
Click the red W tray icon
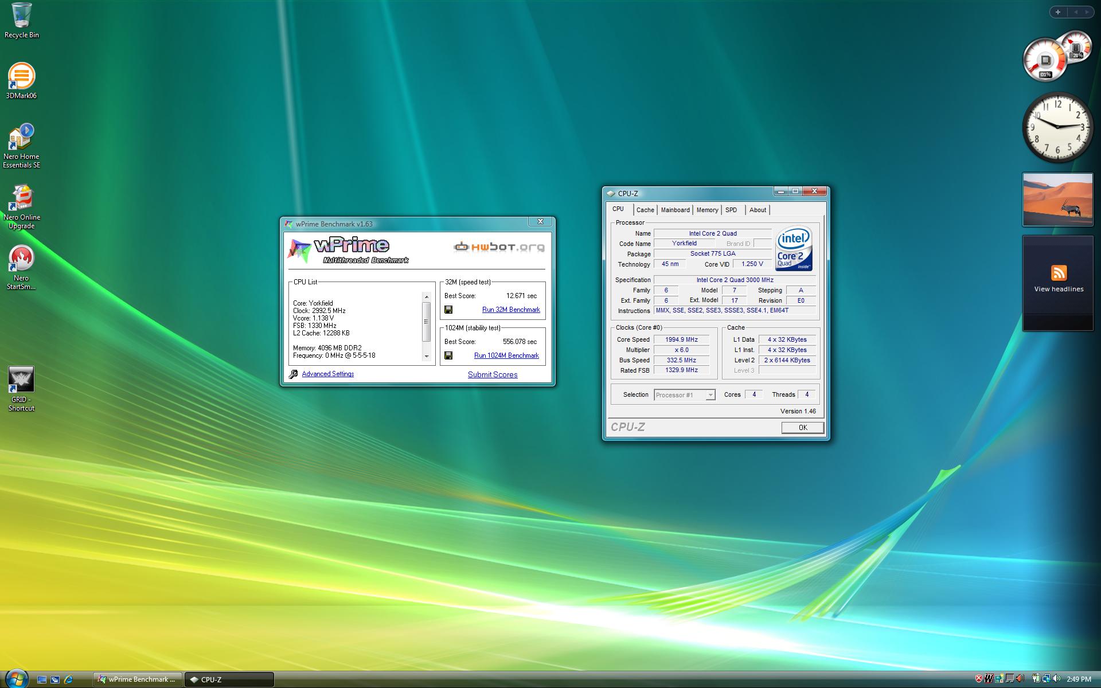click(989, 679)
